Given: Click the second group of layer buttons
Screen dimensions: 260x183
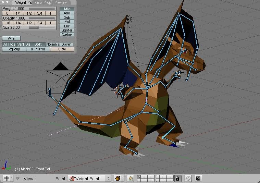Looking at the screenshot, I should pos(165,179).
